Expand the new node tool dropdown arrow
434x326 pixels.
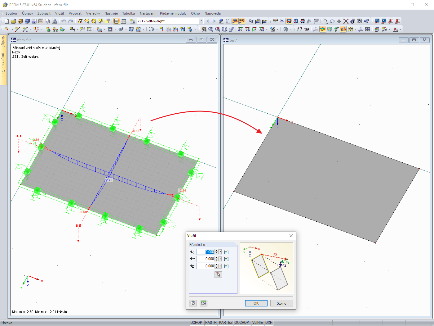(12, 29)
